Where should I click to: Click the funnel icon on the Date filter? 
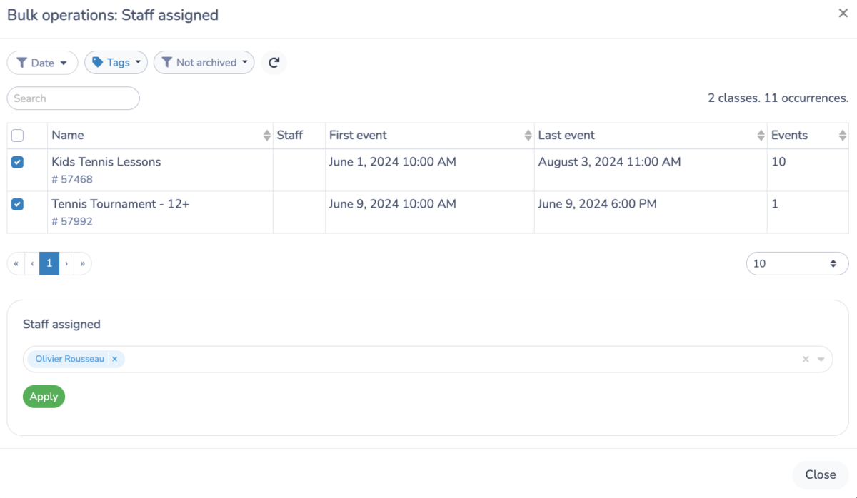[x=23, y=63]
